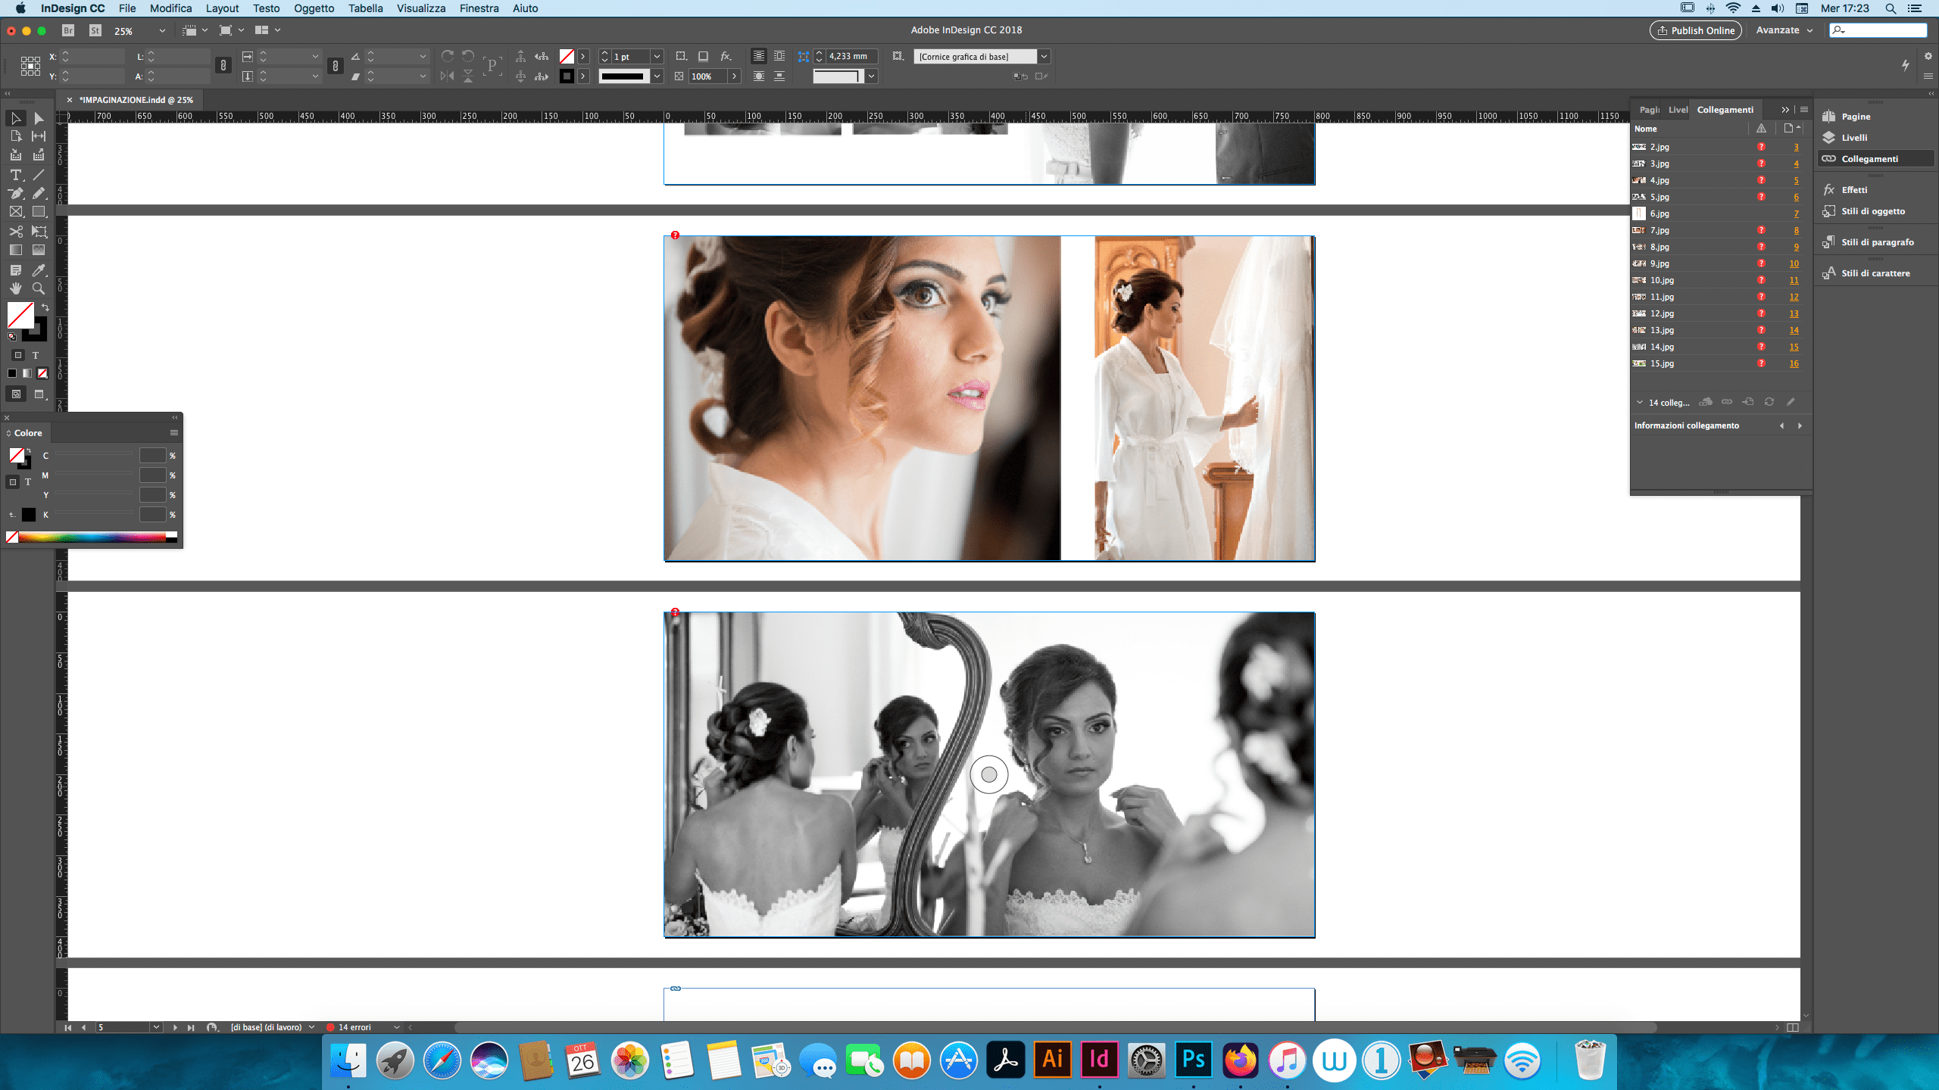Open the Modifica menu bar item
The height and width of the screenshot is (1090, 1939).
(169, 8)
